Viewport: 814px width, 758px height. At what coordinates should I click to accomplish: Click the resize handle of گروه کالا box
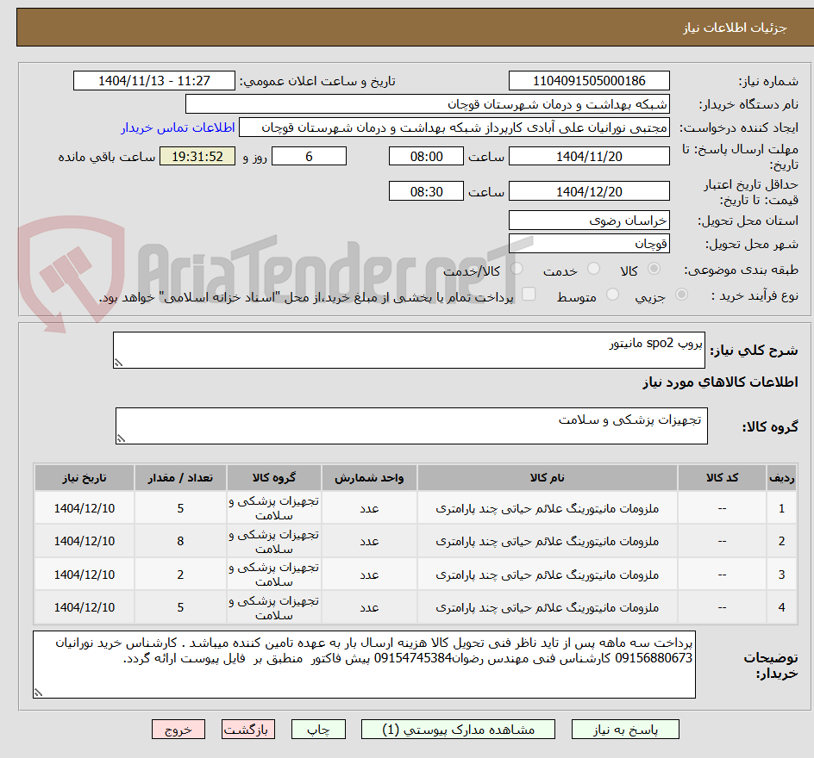click(x=121, y=438)
